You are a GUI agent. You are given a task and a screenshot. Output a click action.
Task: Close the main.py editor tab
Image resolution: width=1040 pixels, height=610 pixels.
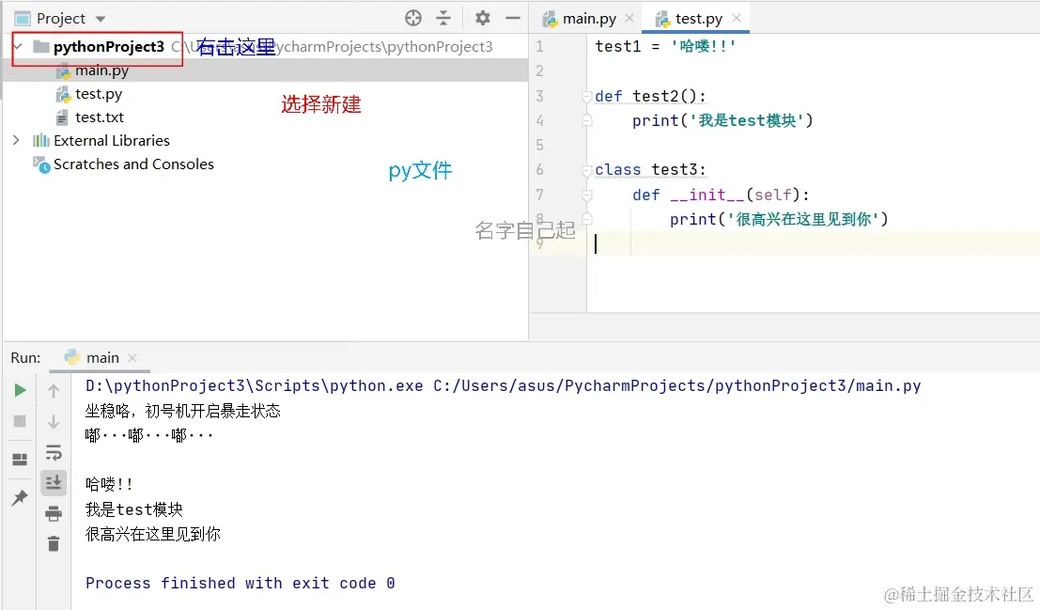pyautogui.click(x=629, y=19)
